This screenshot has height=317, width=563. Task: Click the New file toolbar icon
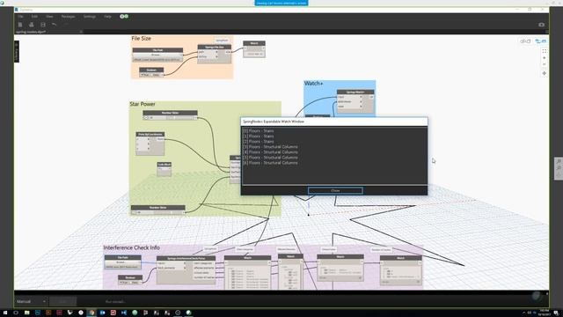[20, 25]
